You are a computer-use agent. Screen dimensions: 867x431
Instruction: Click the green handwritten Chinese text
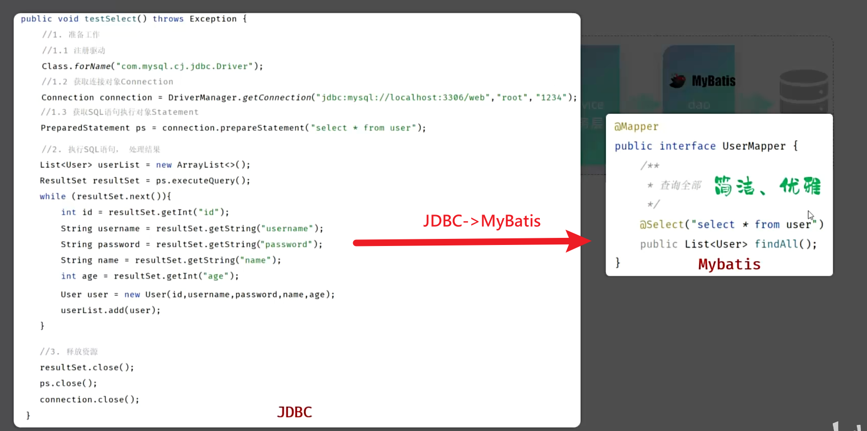pos(767,186)
